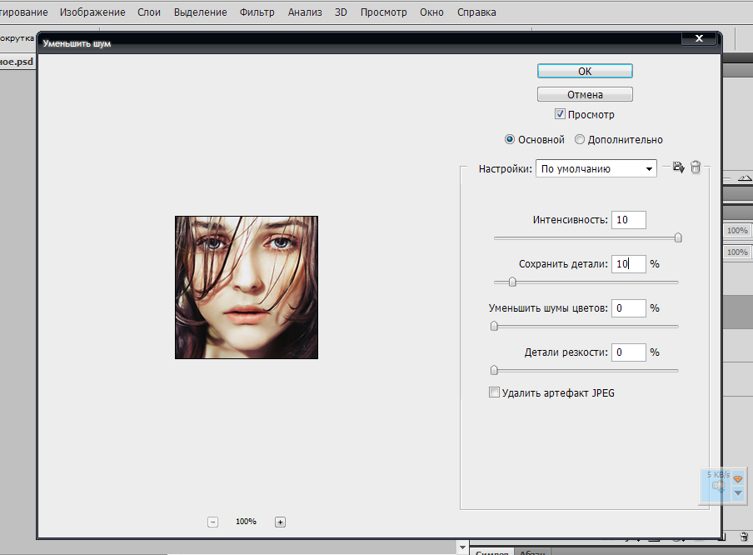Click the Интенсивность slider handle

pyautogui.click(x=678, y=237)
